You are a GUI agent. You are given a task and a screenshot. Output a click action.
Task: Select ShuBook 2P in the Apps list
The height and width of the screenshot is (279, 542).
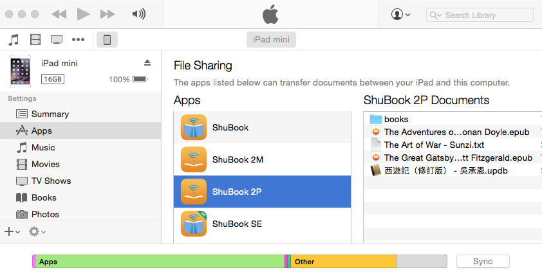262,192
